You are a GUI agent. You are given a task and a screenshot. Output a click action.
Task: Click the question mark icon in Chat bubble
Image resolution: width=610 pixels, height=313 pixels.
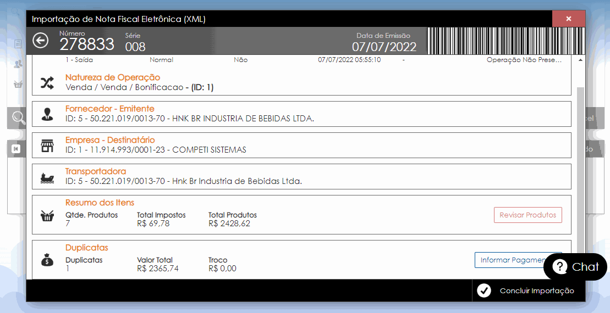click(559, 267)
